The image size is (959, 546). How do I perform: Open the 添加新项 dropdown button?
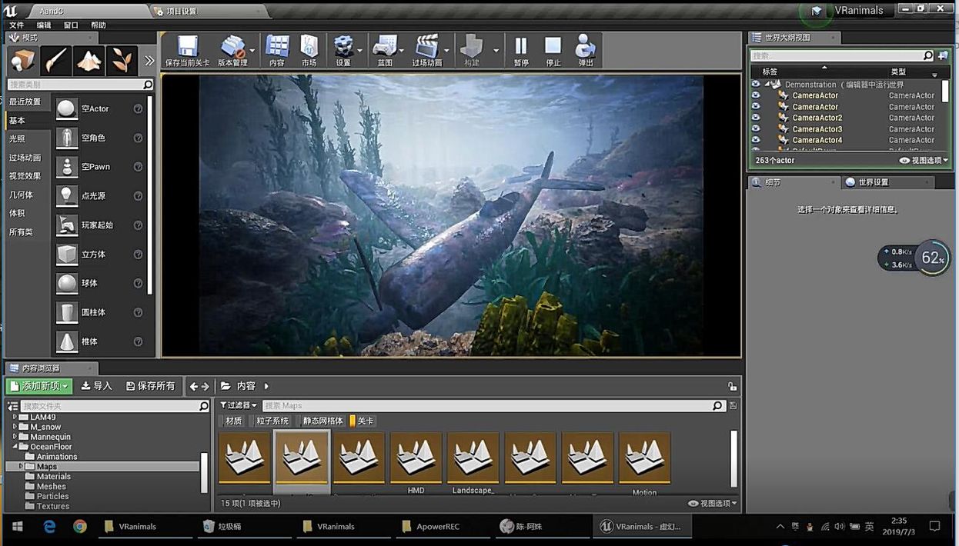(x=39, y=386)
